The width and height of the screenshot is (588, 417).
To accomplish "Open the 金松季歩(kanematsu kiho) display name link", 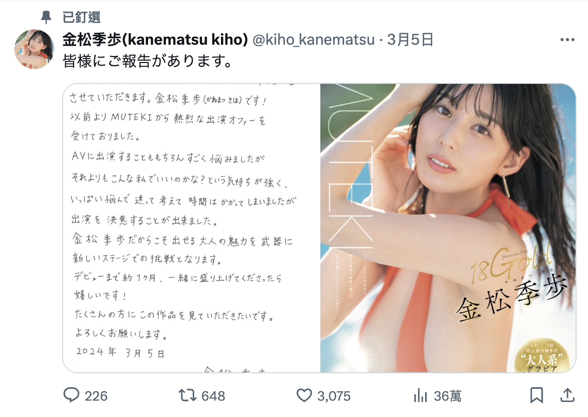I will (155, 39).
